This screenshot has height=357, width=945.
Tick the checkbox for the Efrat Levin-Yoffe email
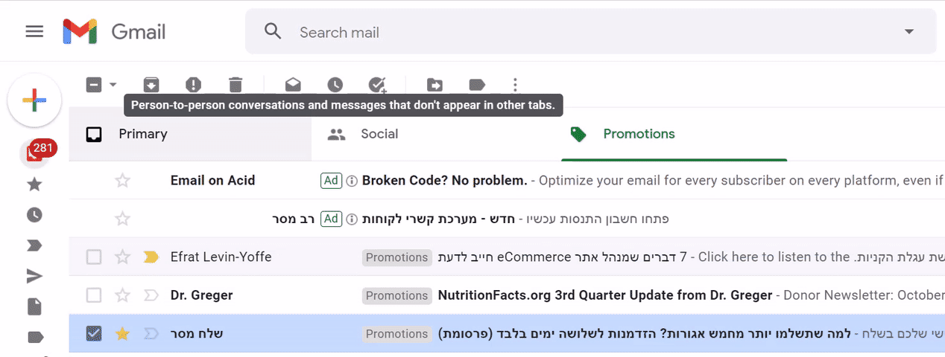tap(93, 257)
